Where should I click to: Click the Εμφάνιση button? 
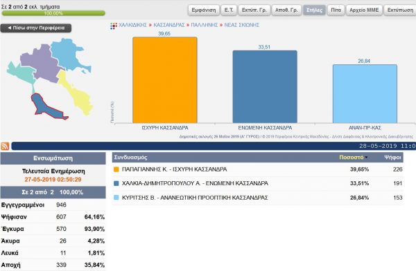(204, 10)
